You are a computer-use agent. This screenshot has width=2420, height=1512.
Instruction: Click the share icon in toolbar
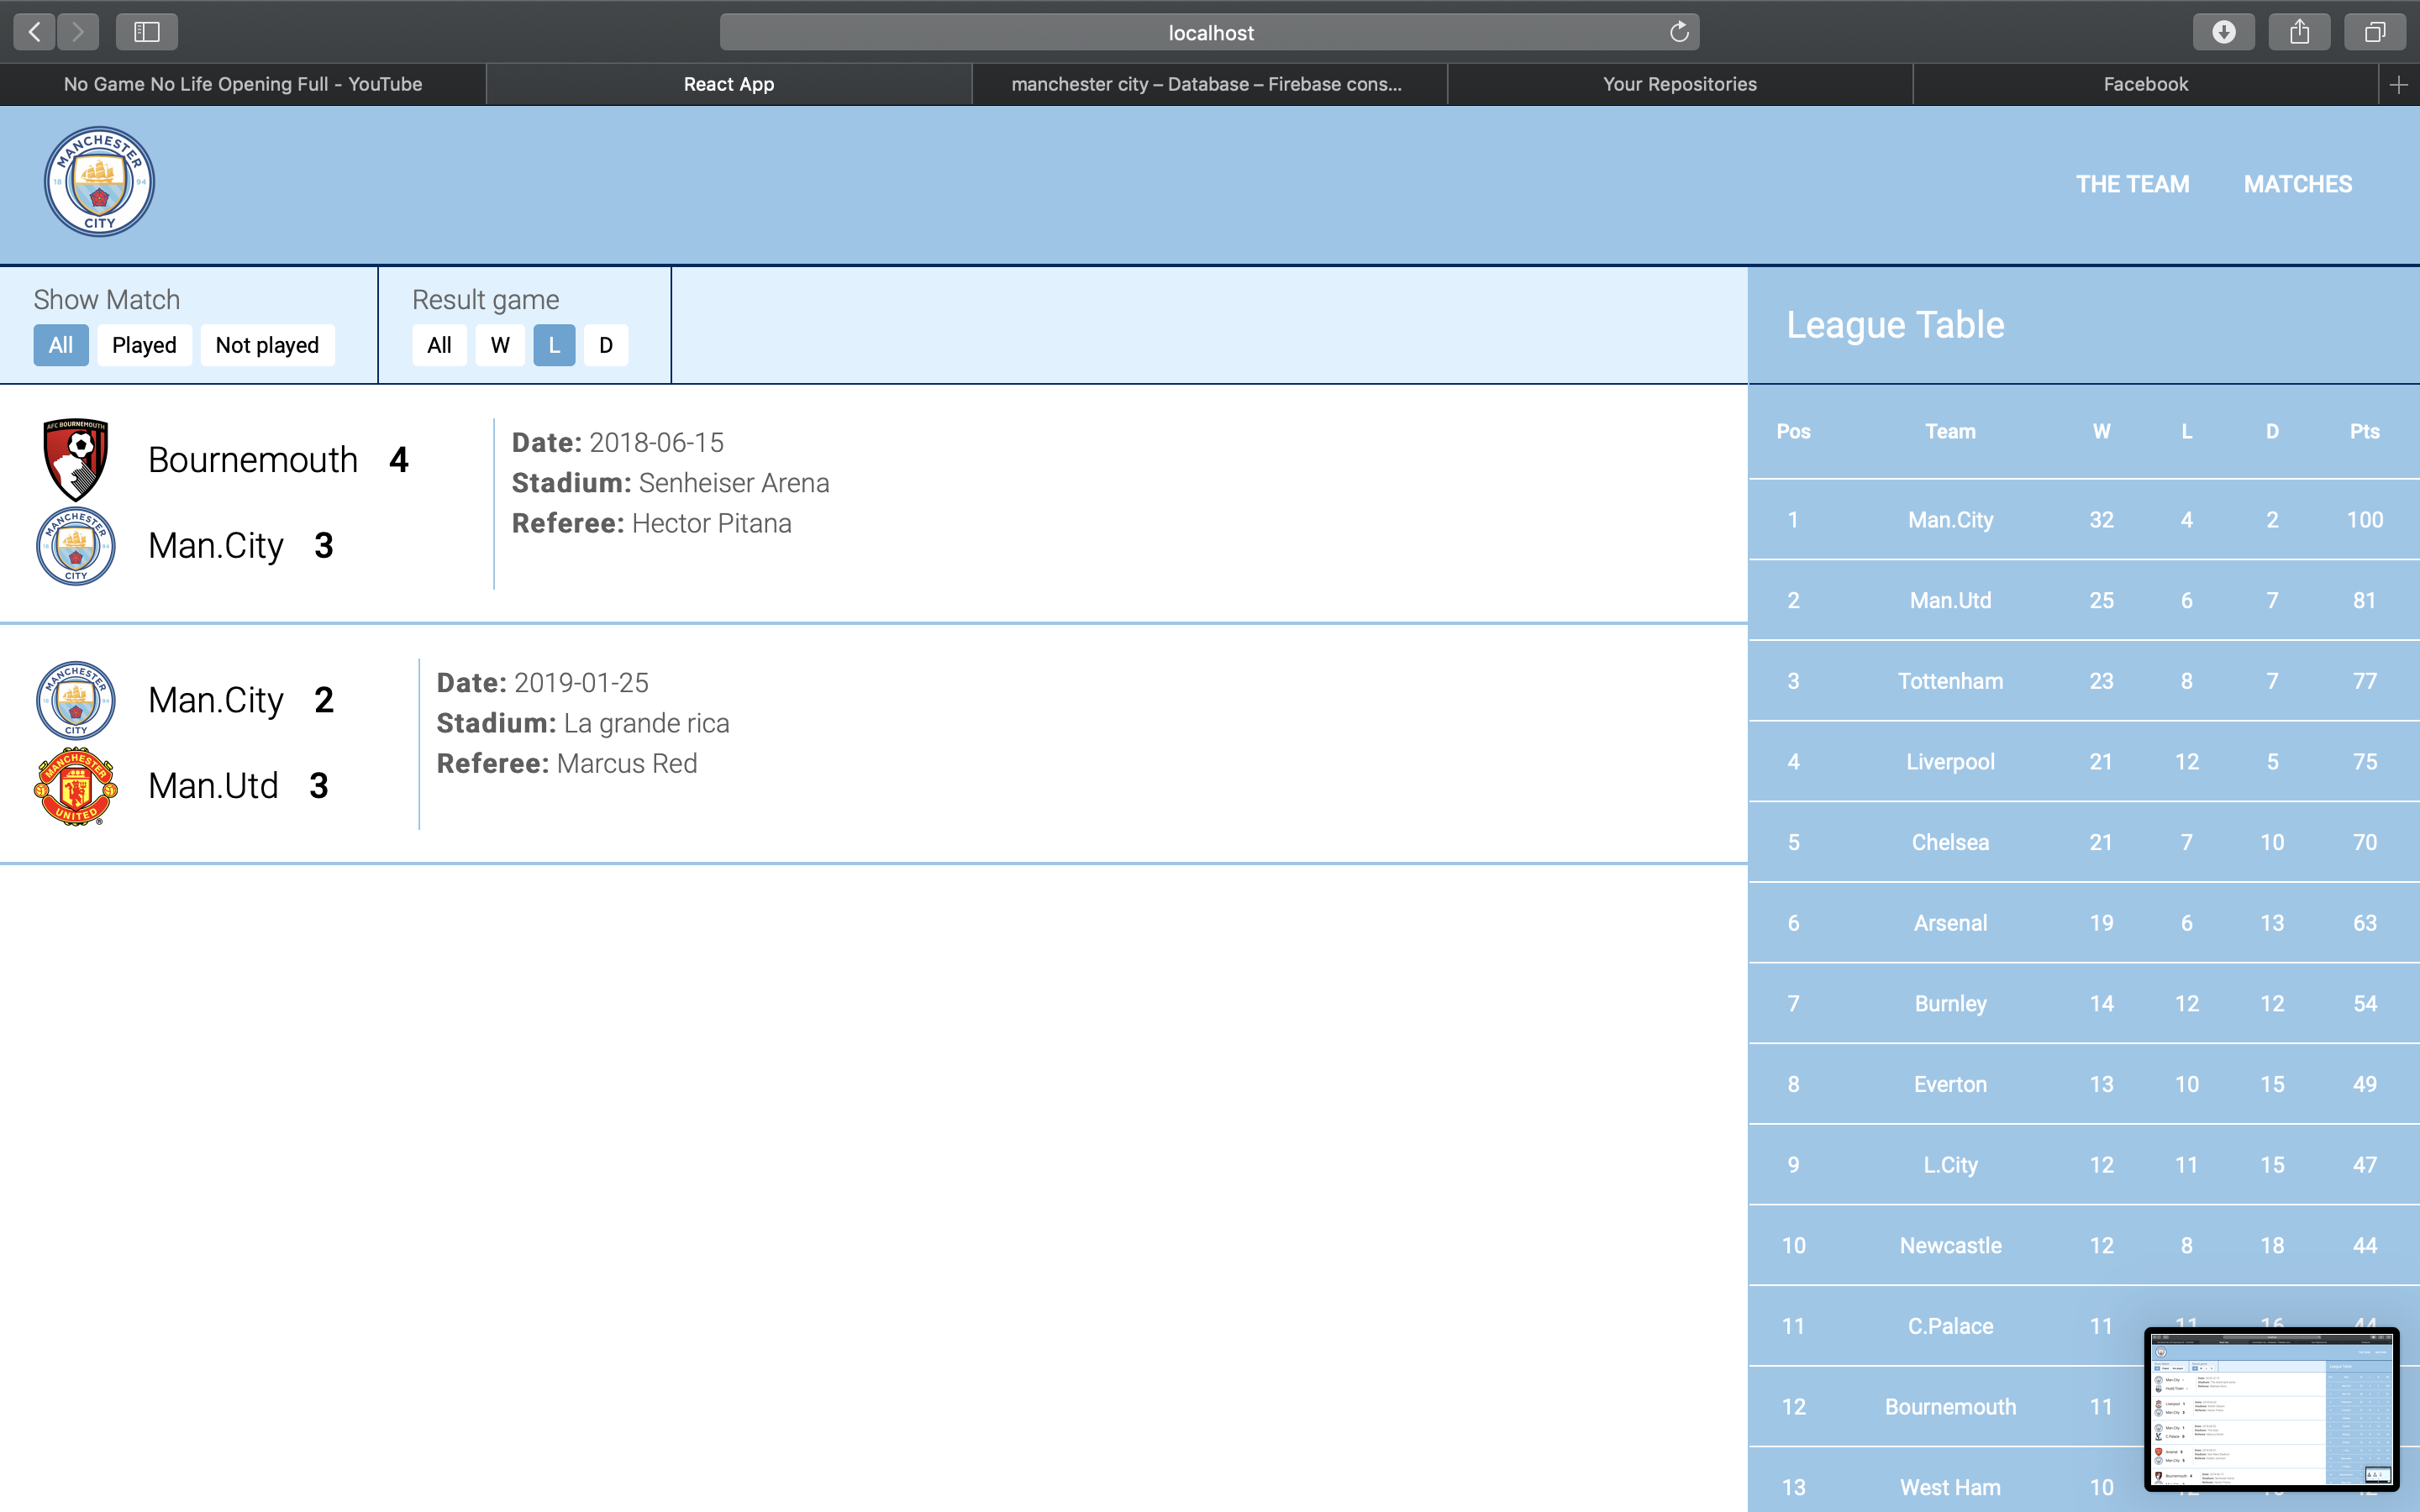(2299, 32)
